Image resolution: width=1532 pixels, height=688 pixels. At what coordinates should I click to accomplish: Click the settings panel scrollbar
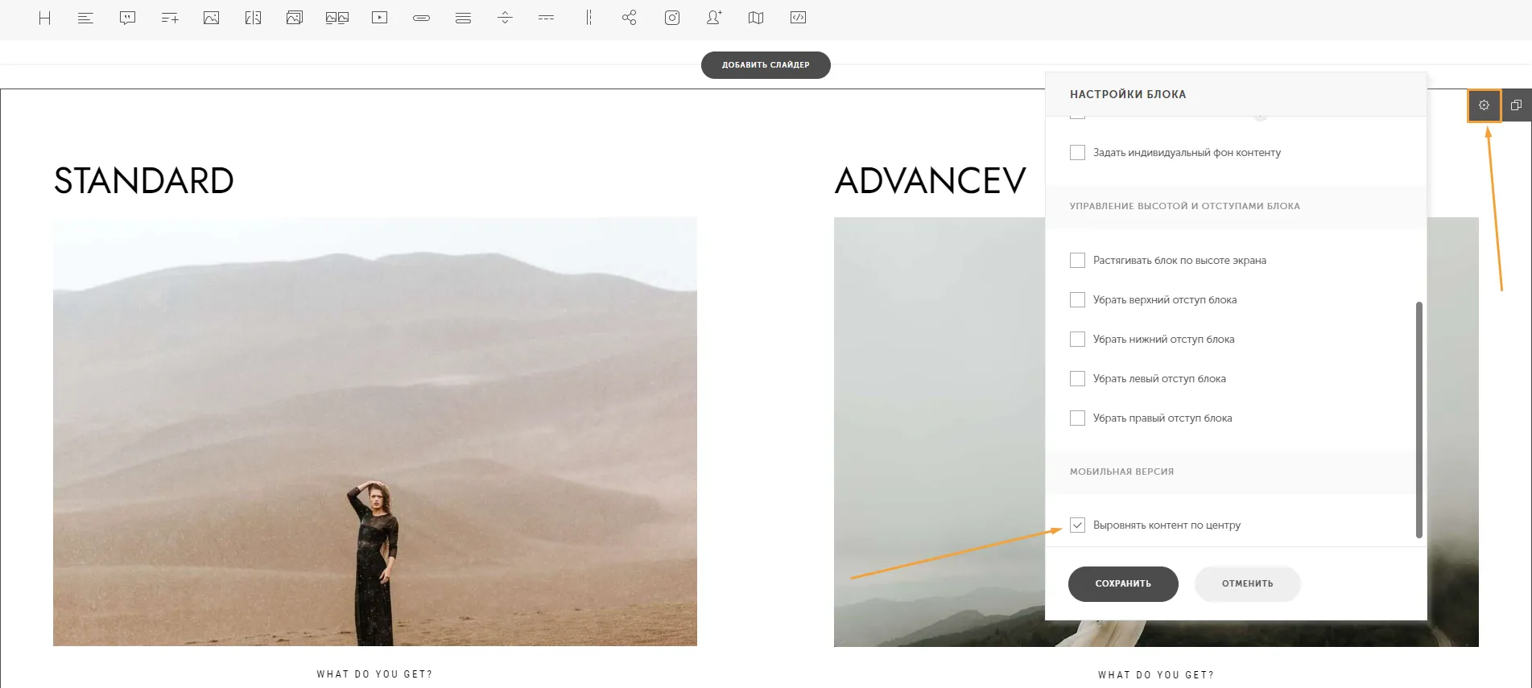pyautogui.click(x=1419, y=419)
